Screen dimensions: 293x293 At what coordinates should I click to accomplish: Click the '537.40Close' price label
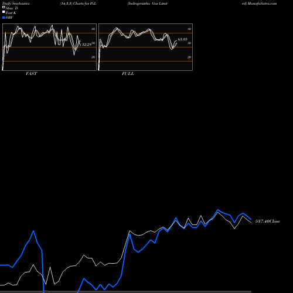[x=268, y=222]
